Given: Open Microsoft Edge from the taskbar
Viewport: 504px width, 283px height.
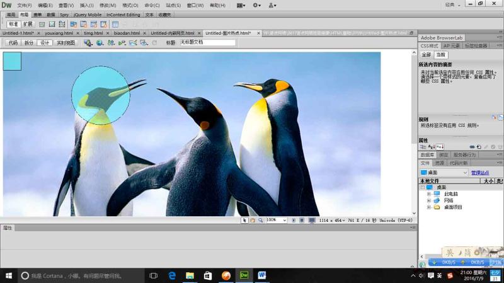Looking at the screenshot, I should (x=171, y=275).
